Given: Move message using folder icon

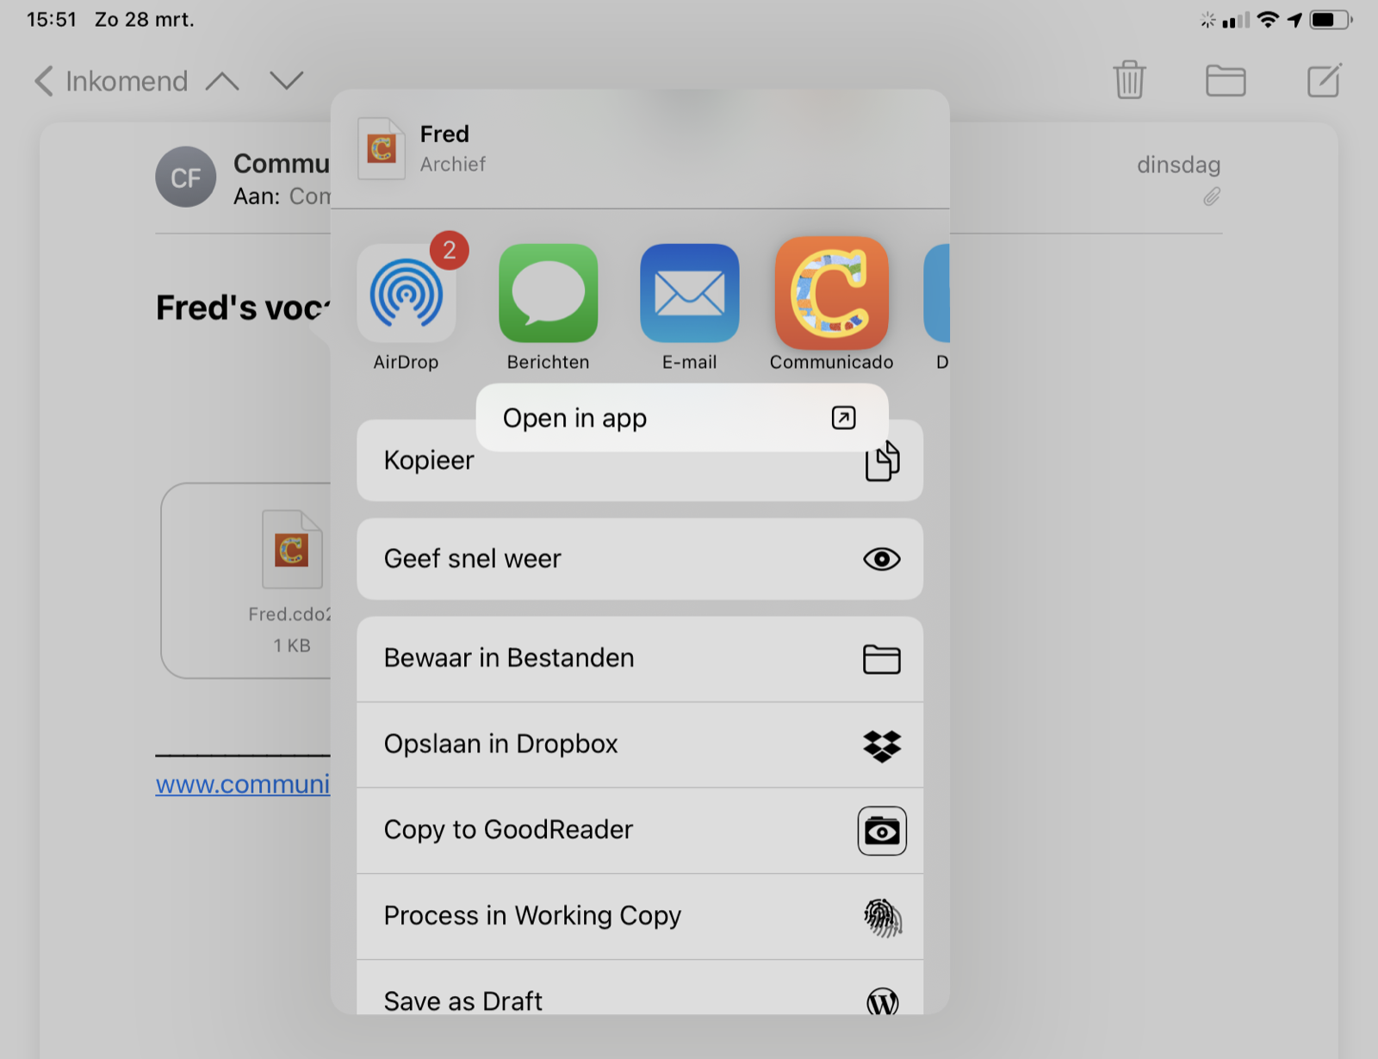Looking at the screenshot, I should (1226, 80).
